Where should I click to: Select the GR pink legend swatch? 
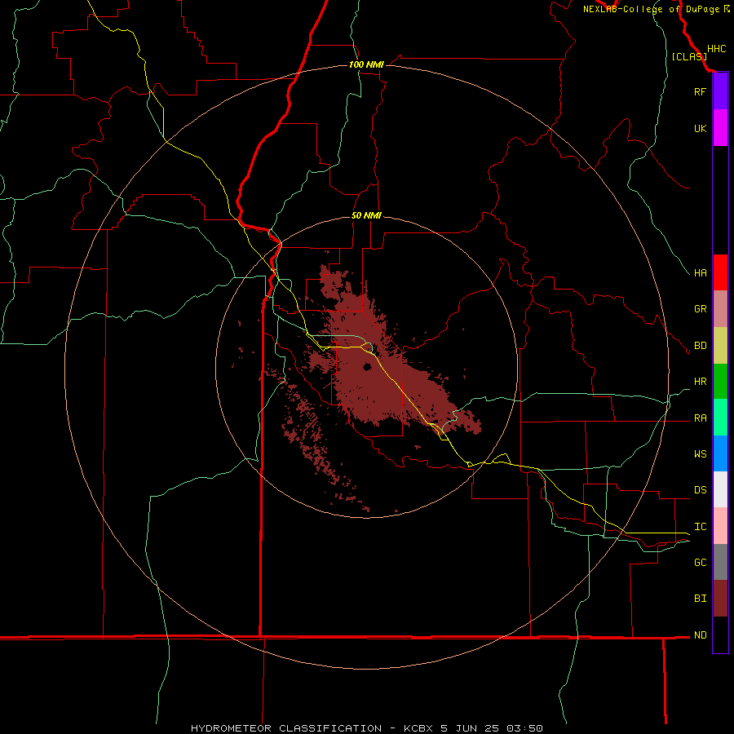click(720, 309)
